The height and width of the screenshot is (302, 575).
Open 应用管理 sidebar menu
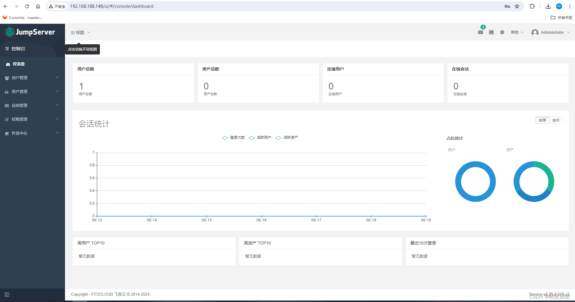32,106
